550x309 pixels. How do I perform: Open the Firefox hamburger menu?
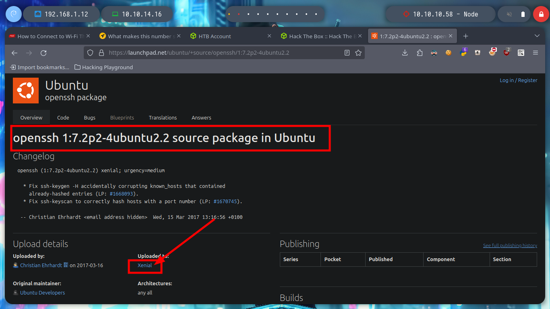(x=536, y=53)
